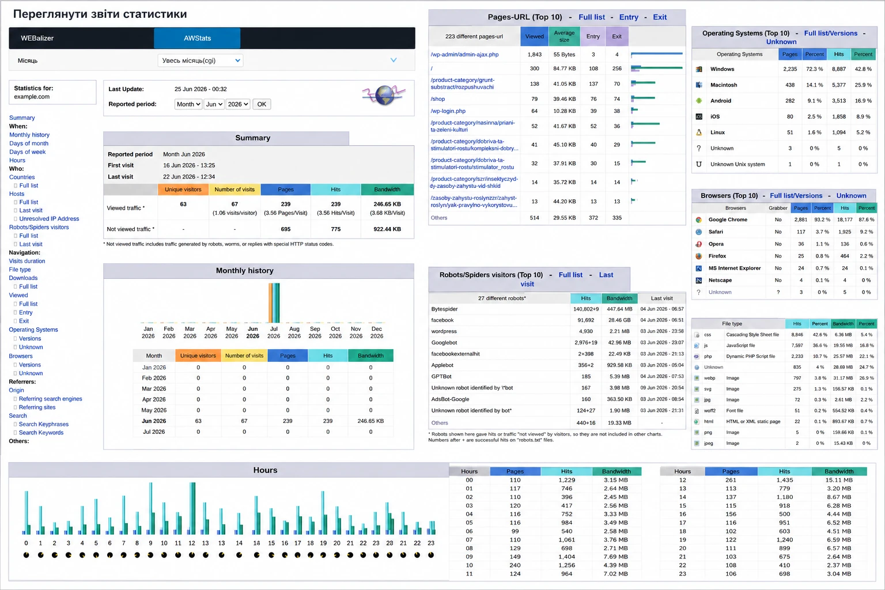Image resolution: width=885 pixels, height=590 pixels.
Task: Open the Downloads sidebar link
Action: [x=23, y=278]
